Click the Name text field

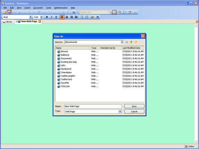click(x=93, y=106)
